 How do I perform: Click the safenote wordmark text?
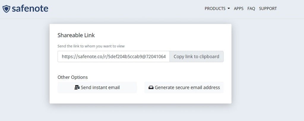[x=30, y=9]
